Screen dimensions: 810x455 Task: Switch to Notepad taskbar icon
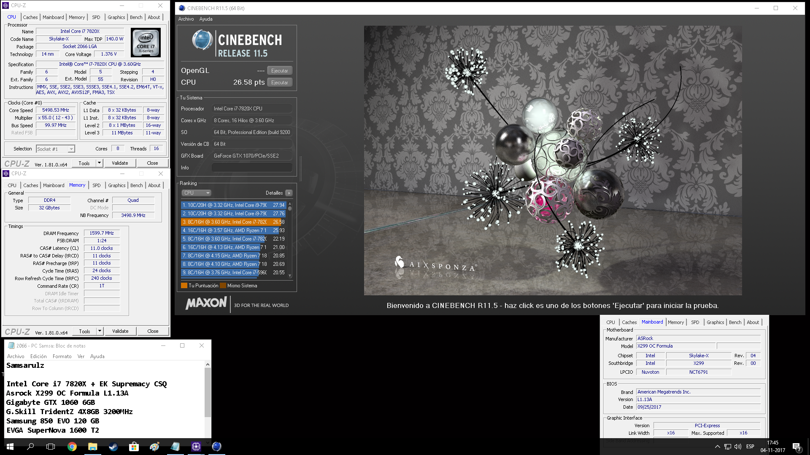175,447
